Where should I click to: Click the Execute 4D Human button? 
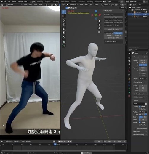(113, 29)
